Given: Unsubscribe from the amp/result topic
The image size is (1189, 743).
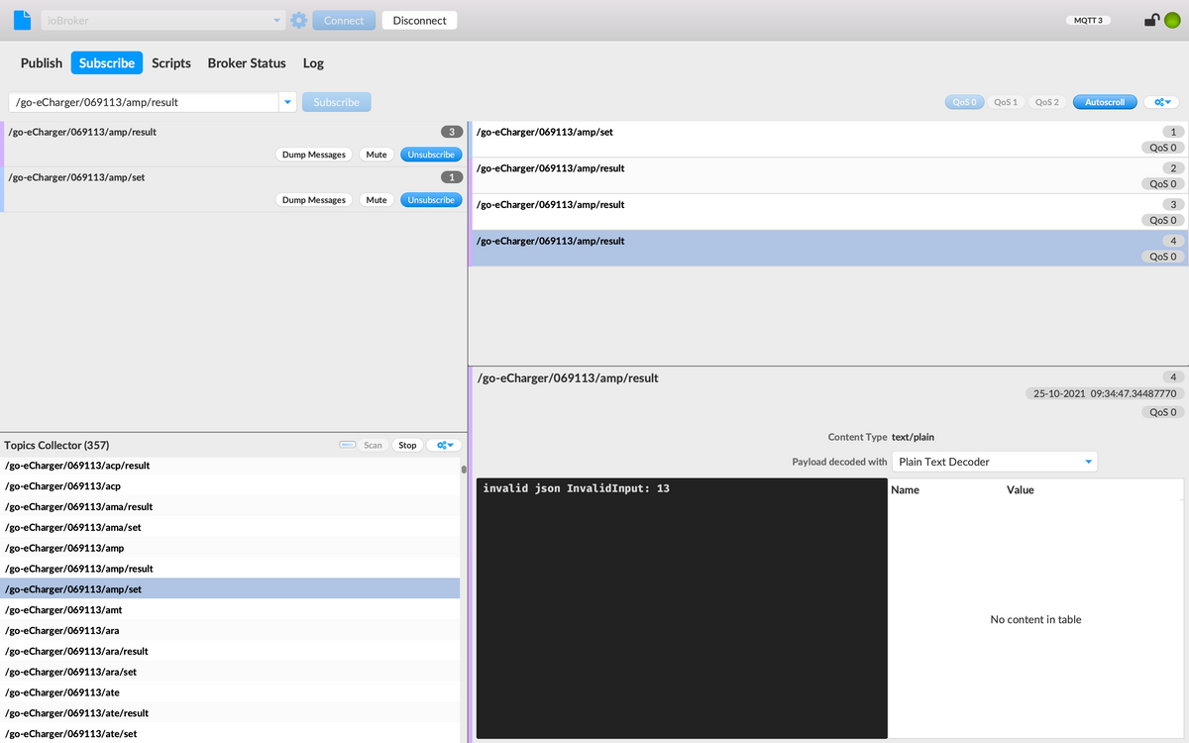Looking at the screenshot, I should [x=431, y=155].
